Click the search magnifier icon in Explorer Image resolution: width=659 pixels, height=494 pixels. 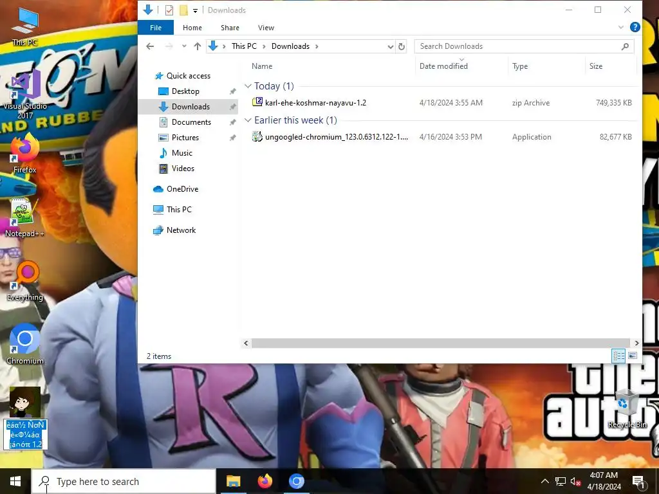(625, 46)
